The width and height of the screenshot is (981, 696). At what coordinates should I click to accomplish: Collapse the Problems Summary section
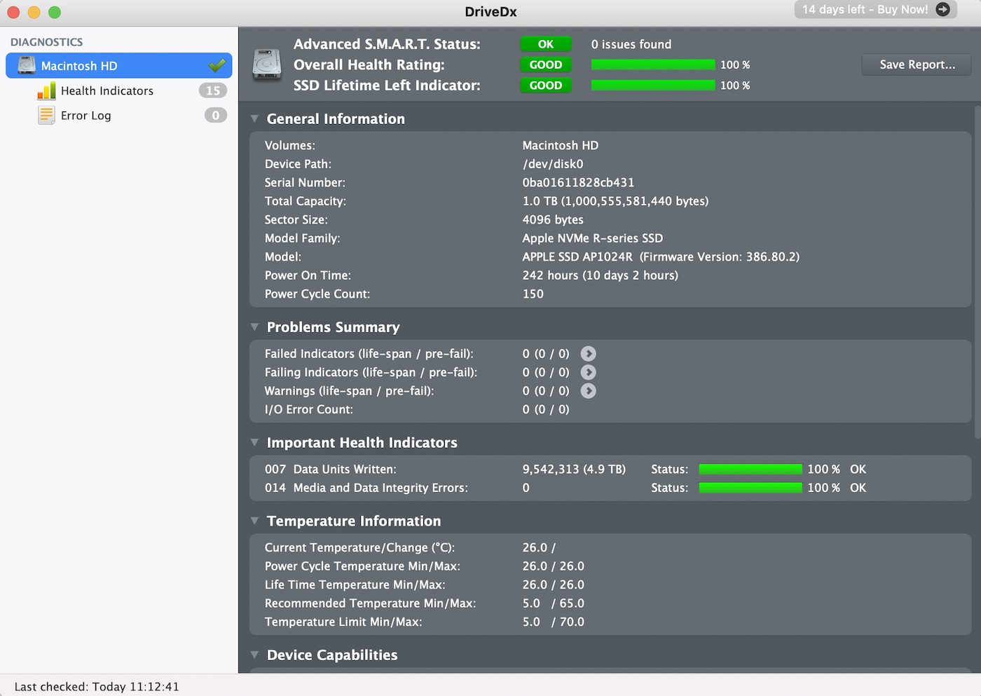click(255, 327)
